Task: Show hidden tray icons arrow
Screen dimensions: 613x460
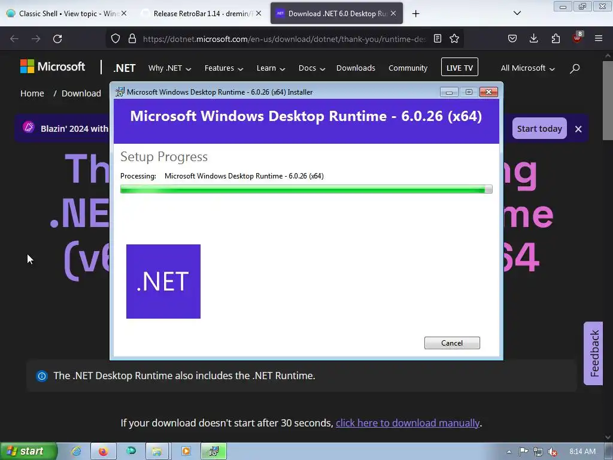Action: tap(509, 452)
